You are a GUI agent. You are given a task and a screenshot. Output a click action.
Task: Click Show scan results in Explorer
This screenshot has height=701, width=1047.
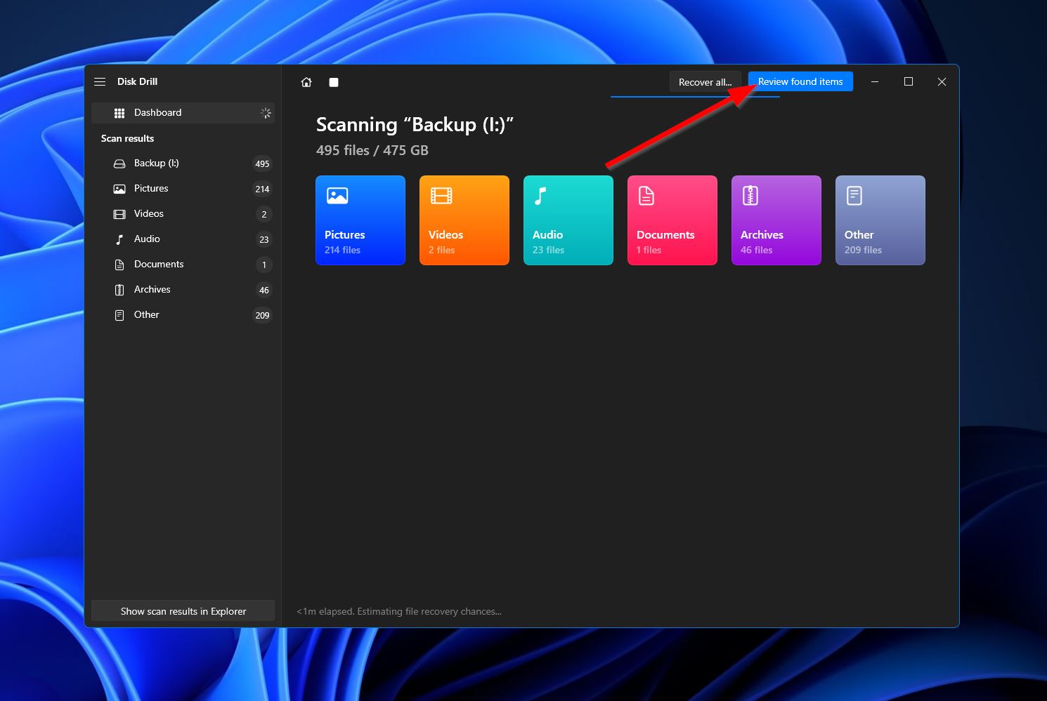183,610
